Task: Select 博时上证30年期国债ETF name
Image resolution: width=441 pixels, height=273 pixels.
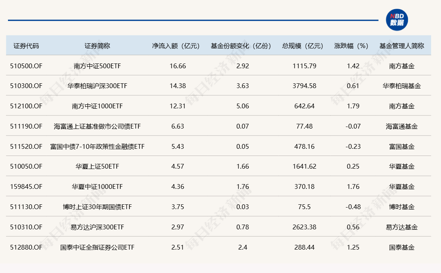Action: 97,207
